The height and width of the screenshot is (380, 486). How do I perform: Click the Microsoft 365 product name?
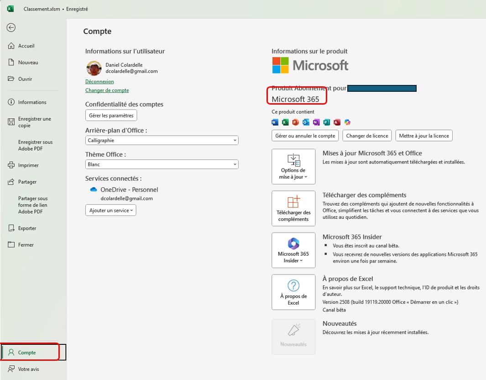point(295,99)
